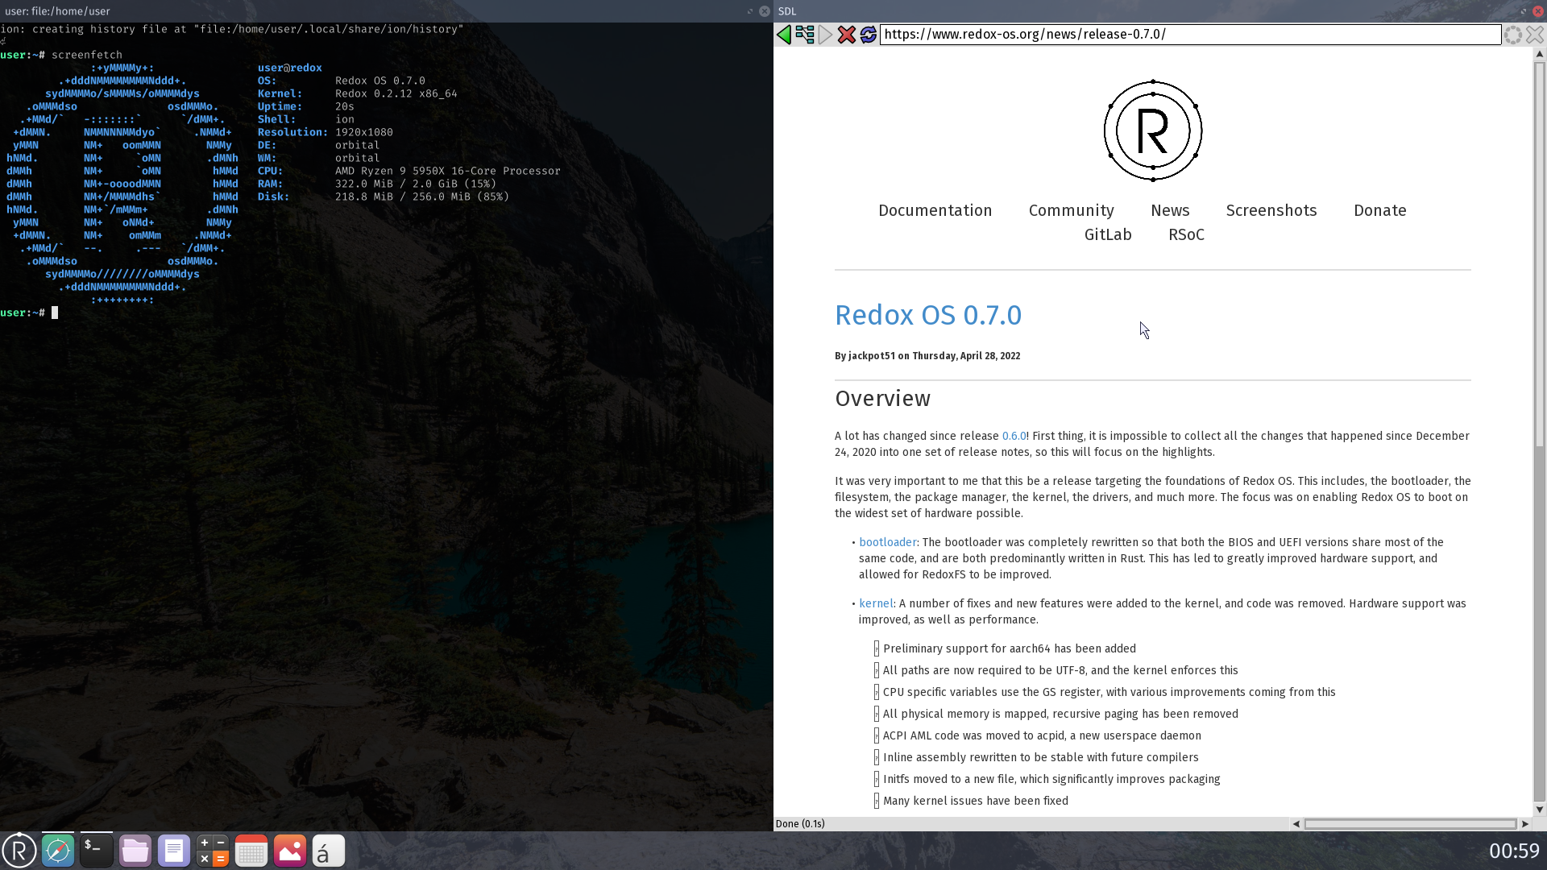Select GitLab navigation tab
1547x870 pixels.
(1108, 234)
